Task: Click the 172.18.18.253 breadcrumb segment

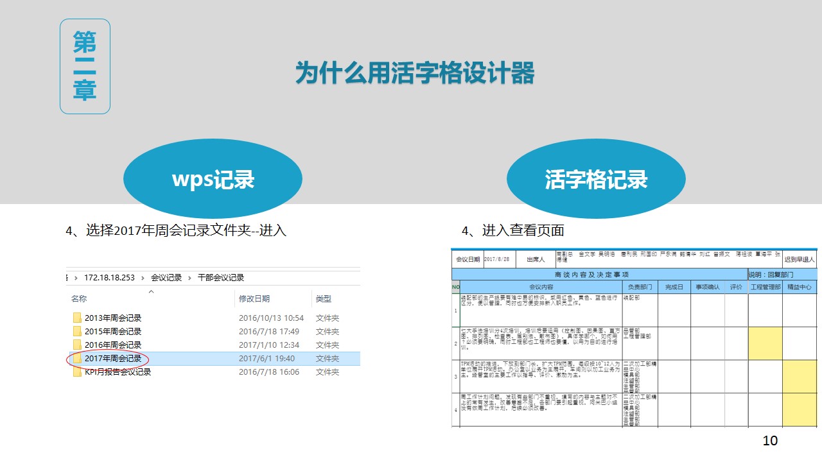Action: (109, 278)
